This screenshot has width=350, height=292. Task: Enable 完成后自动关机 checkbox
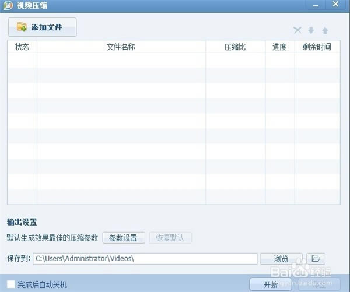(x=10, y=284)
